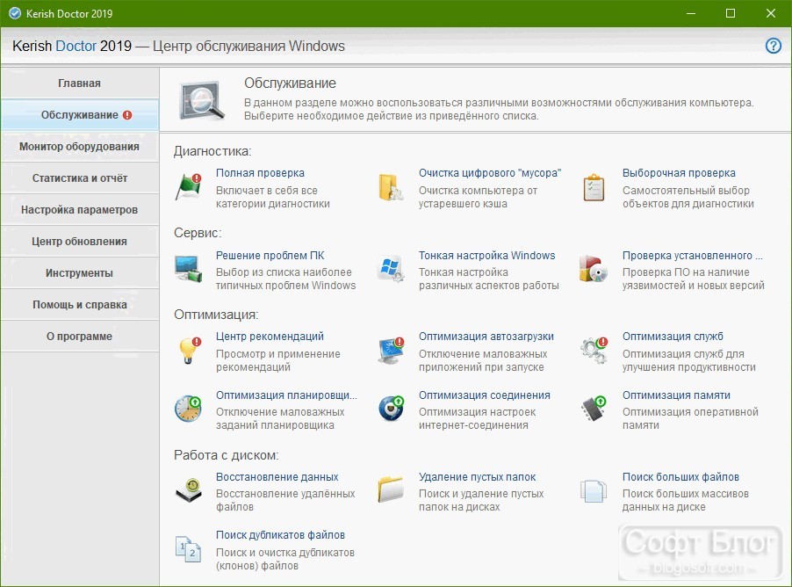Click the Полная проверка link
Image resolution: width=792 pixels, height=587 pixels.
(260, 173)
